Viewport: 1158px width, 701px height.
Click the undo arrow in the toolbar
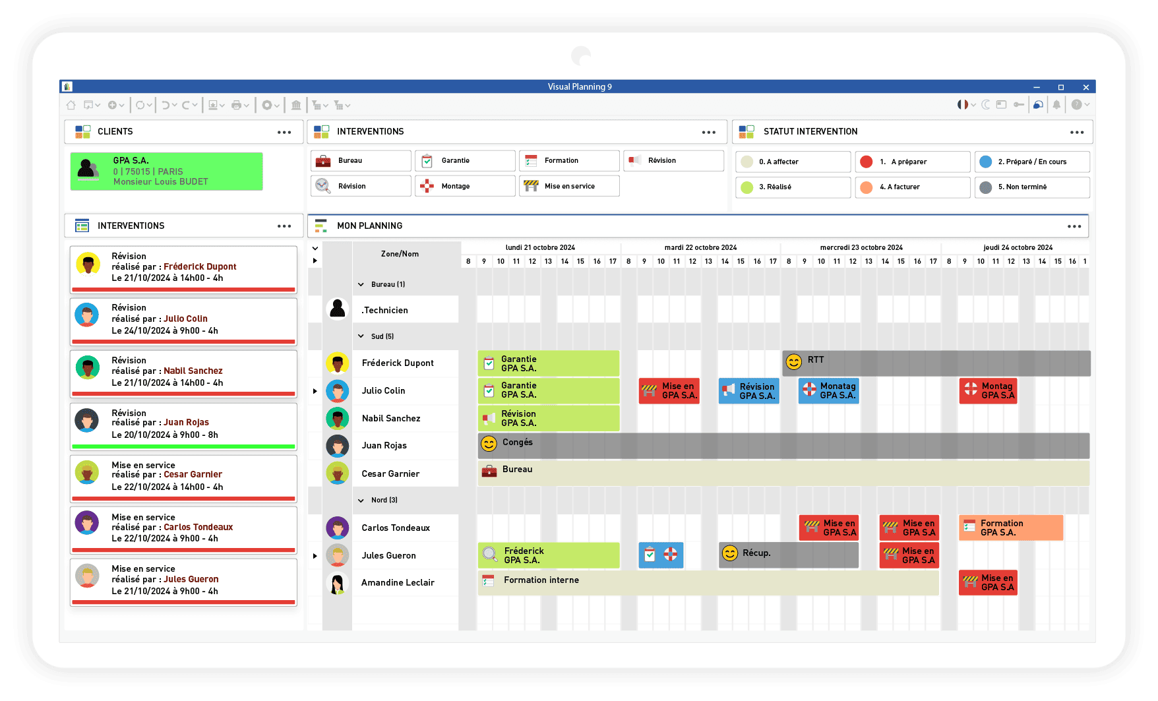166,105
